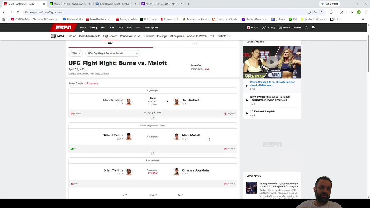Open the Paramount Plus bookmark
Screen dimensions: 370x208
(x=73, y=19)
